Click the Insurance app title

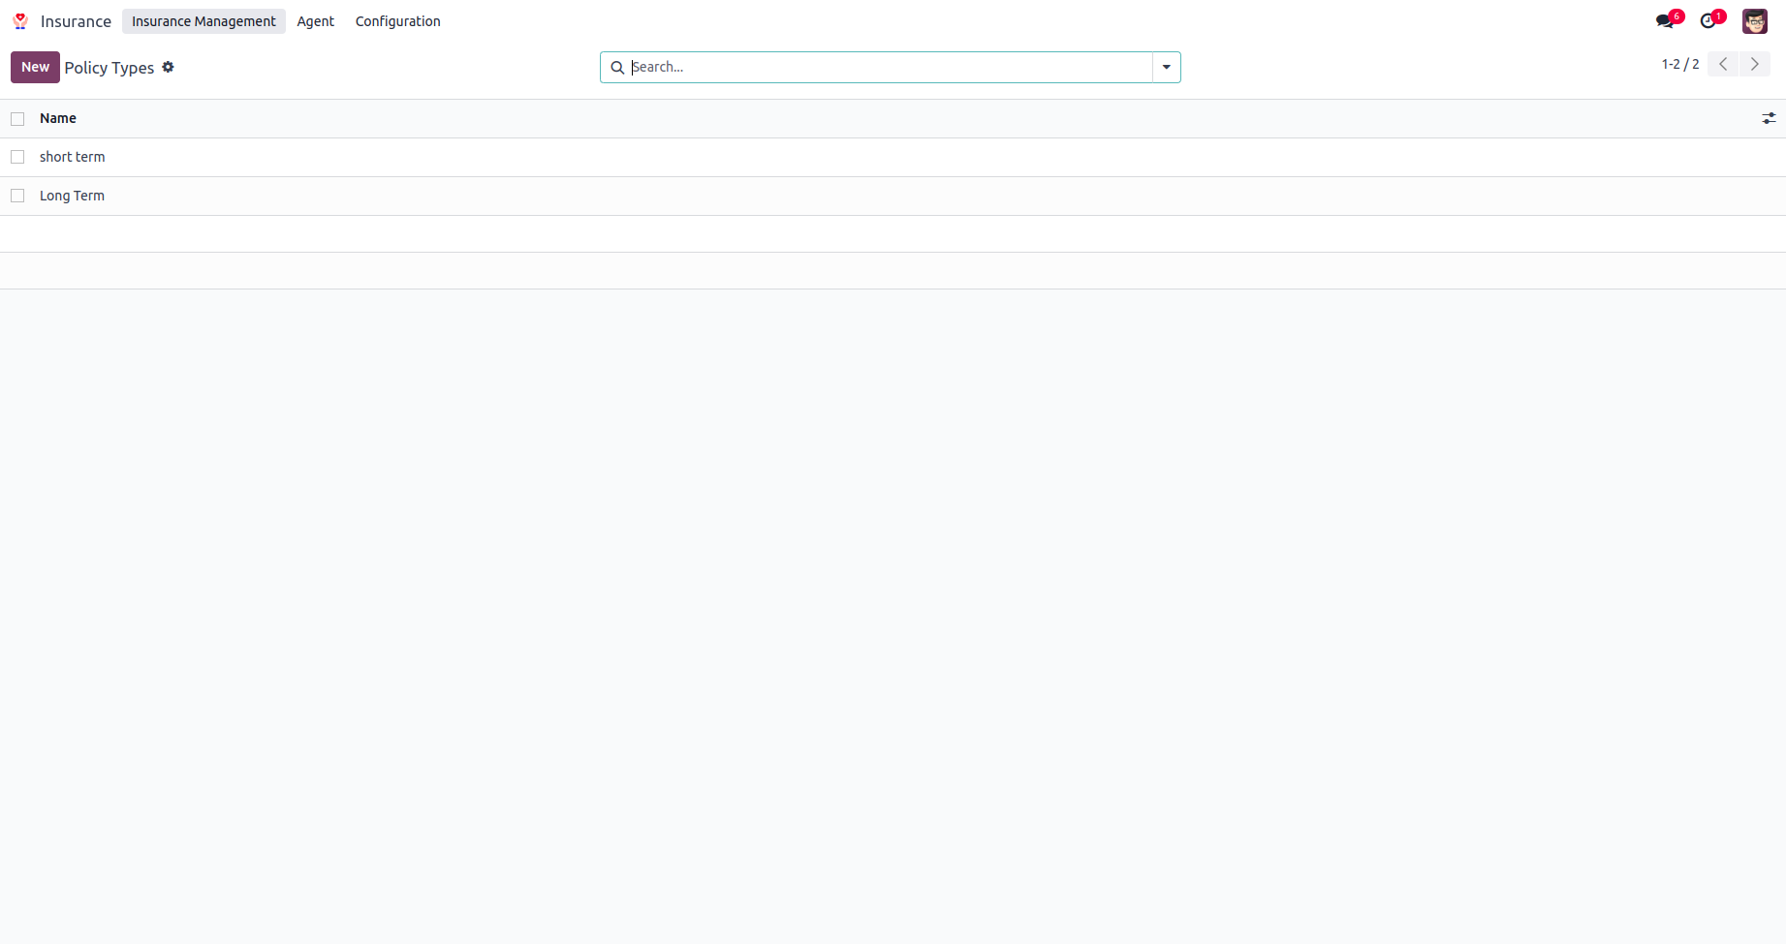pos(76,21)
